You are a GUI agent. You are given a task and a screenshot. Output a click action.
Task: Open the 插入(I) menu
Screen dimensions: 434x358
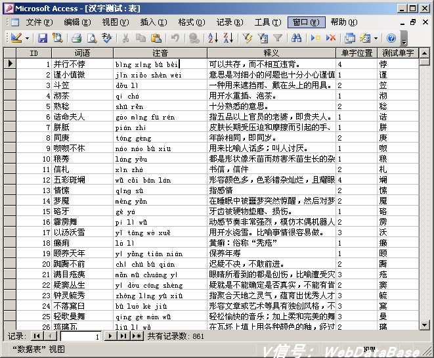(154, 22)
